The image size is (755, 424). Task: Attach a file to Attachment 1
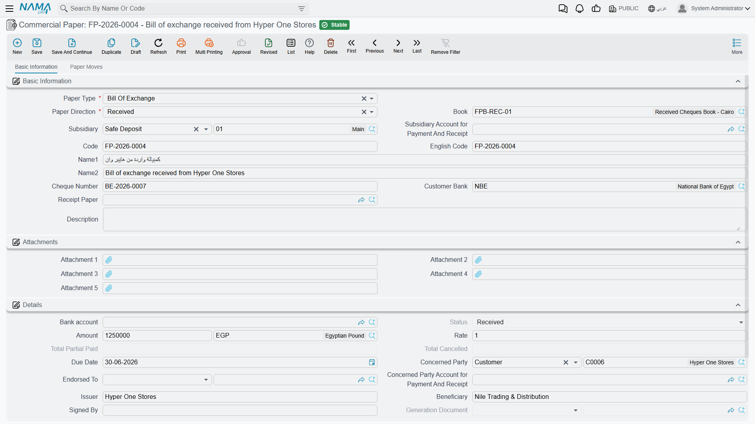[x=109, y=260]
